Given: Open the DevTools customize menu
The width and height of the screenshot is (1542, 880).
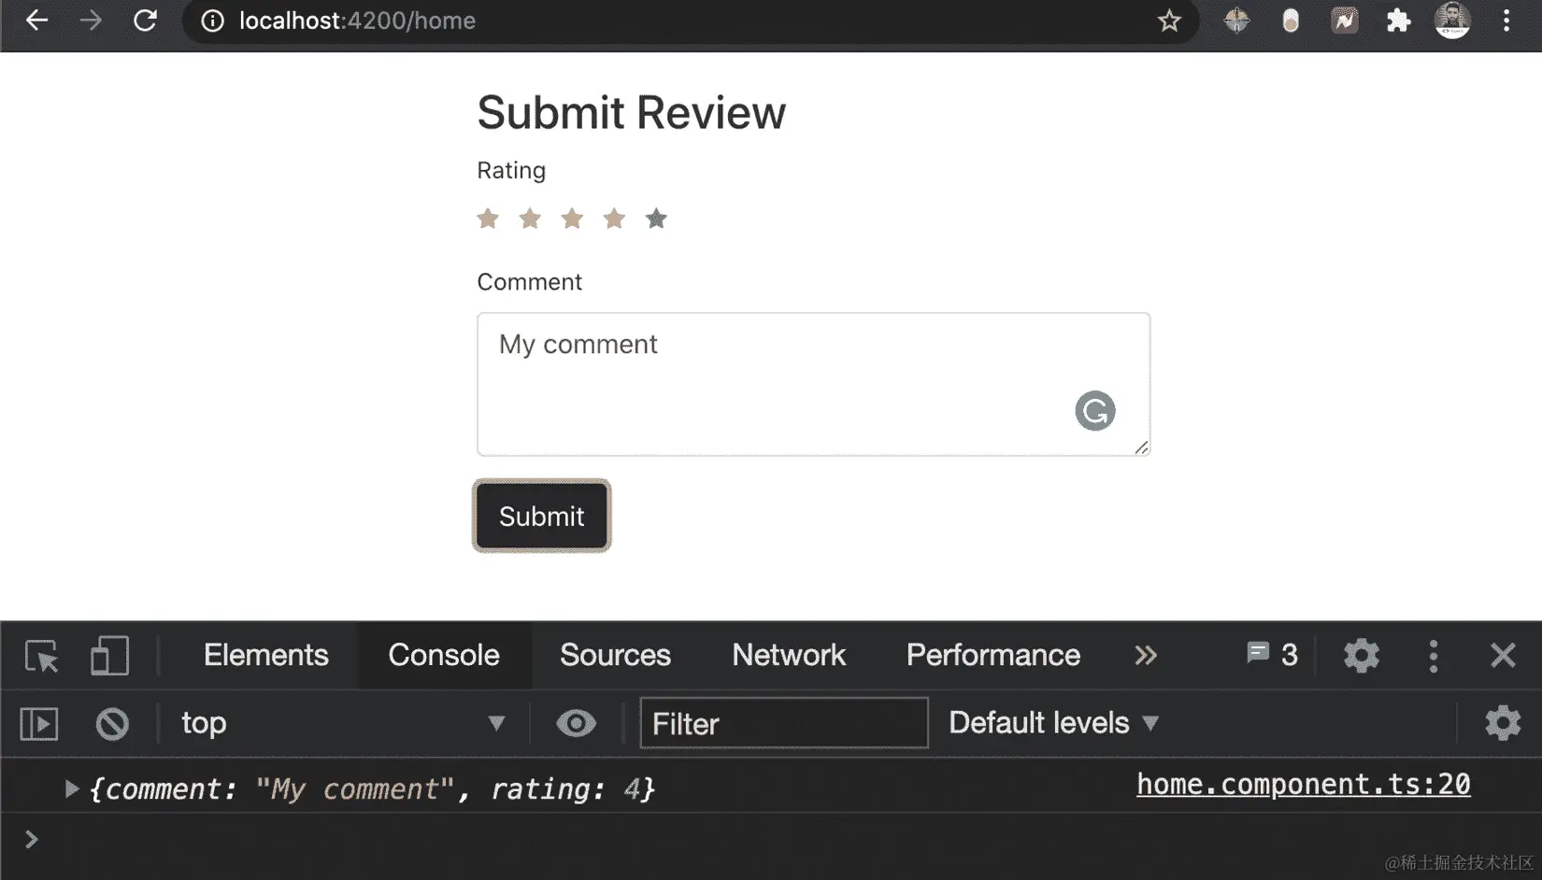Looking at the screenshot, I should (x=1434, y=656).
